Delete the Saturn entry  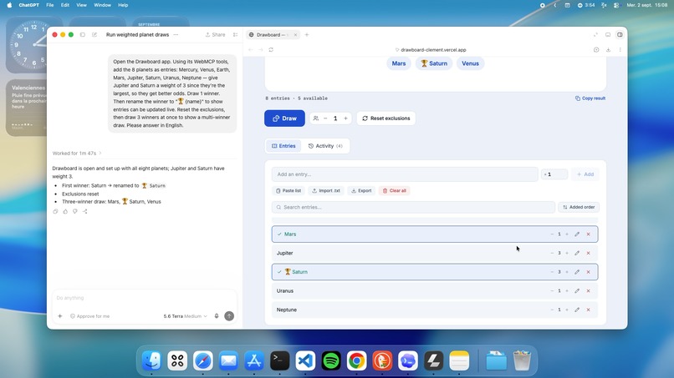589,272
